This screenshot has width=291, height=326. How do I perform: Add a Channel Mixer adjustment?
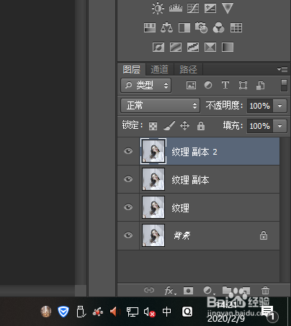[218, 27]
